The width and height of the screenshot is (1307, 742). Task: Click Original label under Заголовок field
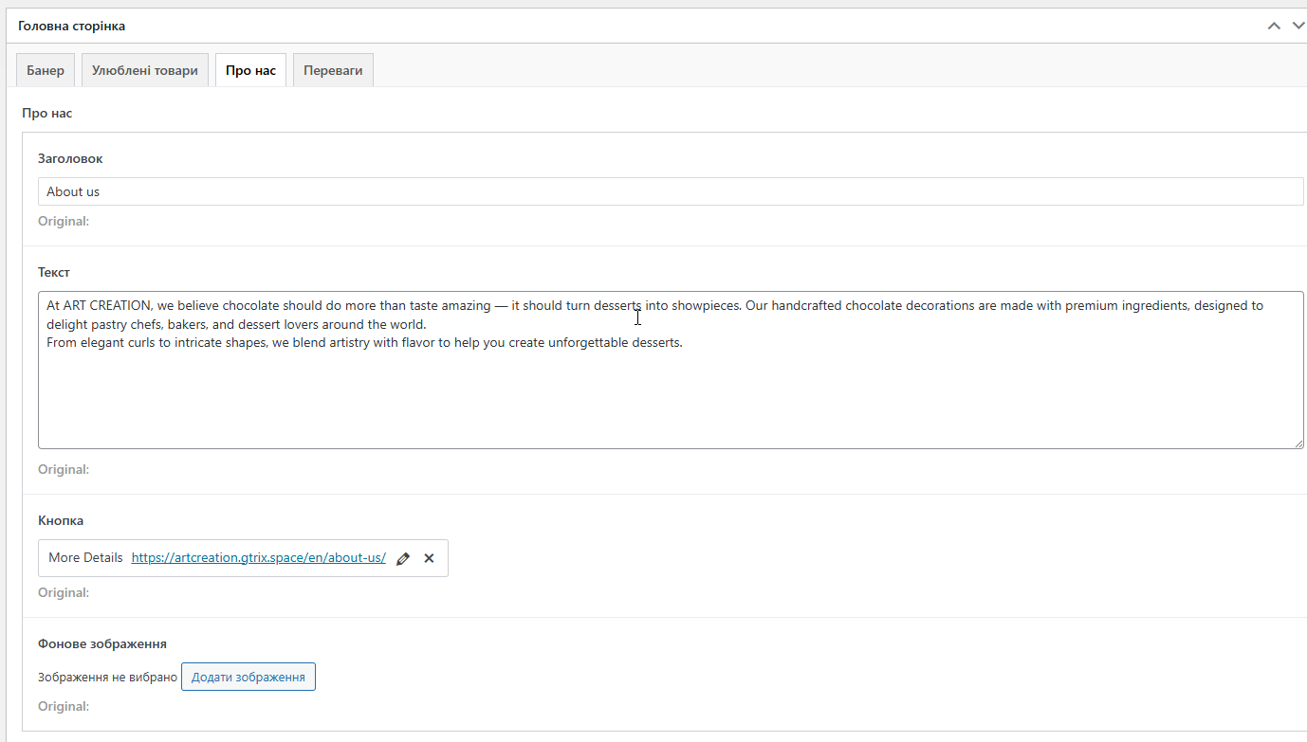click(x=64, y=221)
